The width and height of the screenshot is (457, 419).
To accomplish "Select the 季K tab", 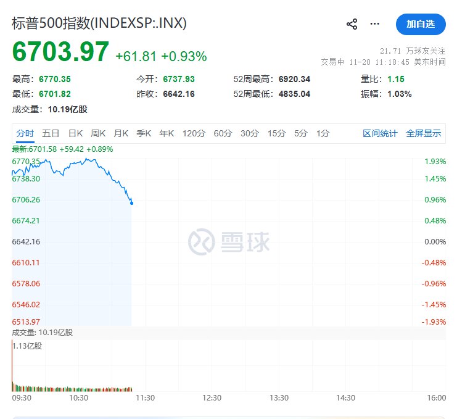I will point(144,133).
